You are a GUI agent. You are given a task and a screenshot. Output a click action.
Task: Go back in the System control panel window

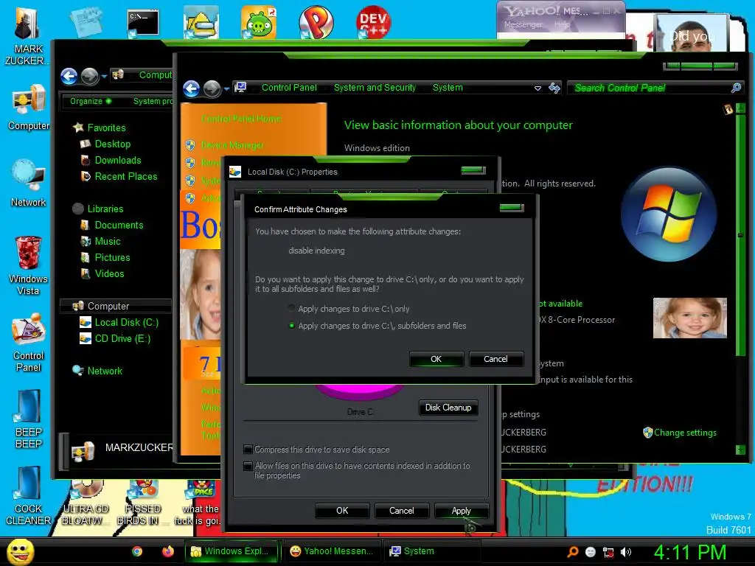click(192, 88)
